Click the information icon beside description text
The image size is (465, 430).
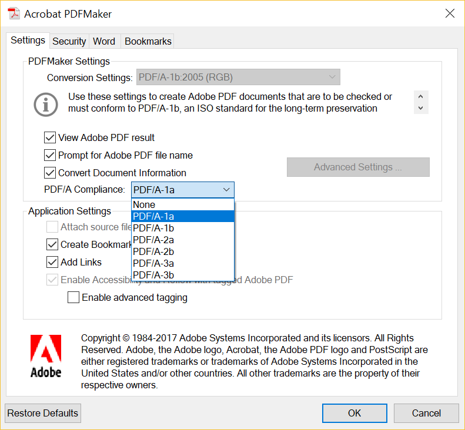click(46, 105)
